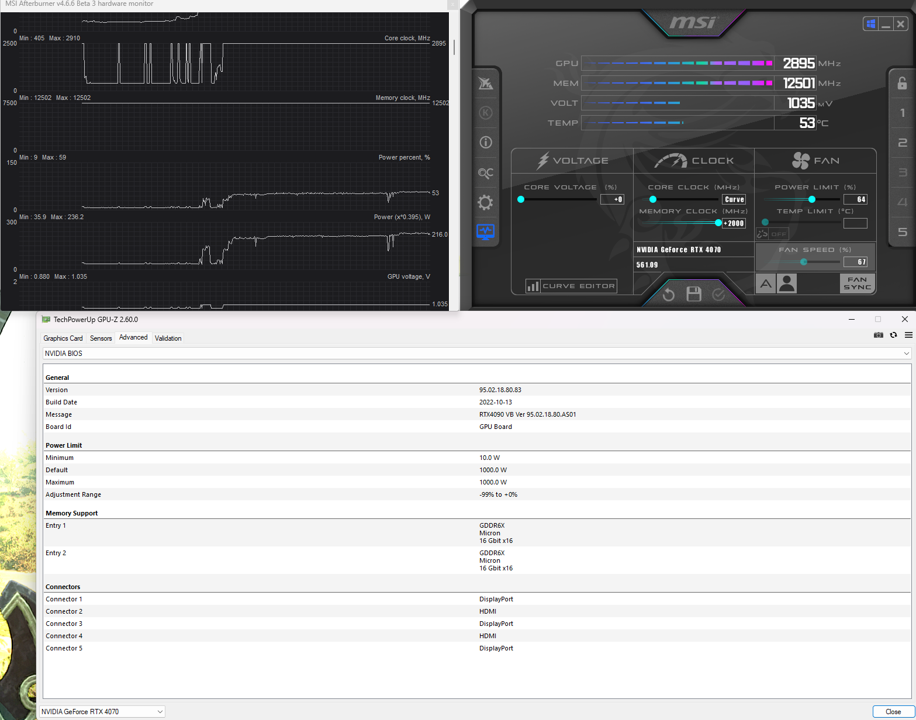The image size is (916, 720).
Task: Open the GPU-Z hamburger menu
Action: pos(908,335)
